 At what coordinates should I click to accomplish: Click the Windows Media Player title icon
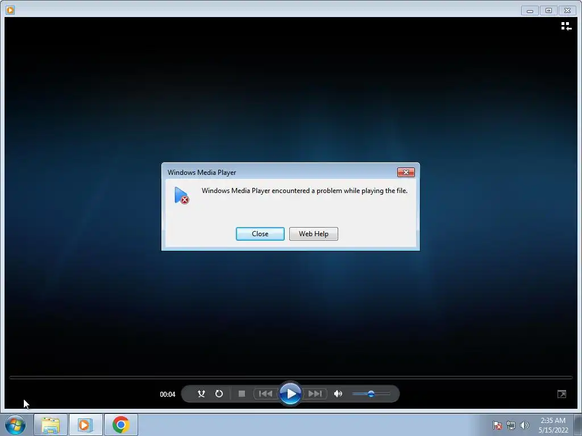[10, 10]
